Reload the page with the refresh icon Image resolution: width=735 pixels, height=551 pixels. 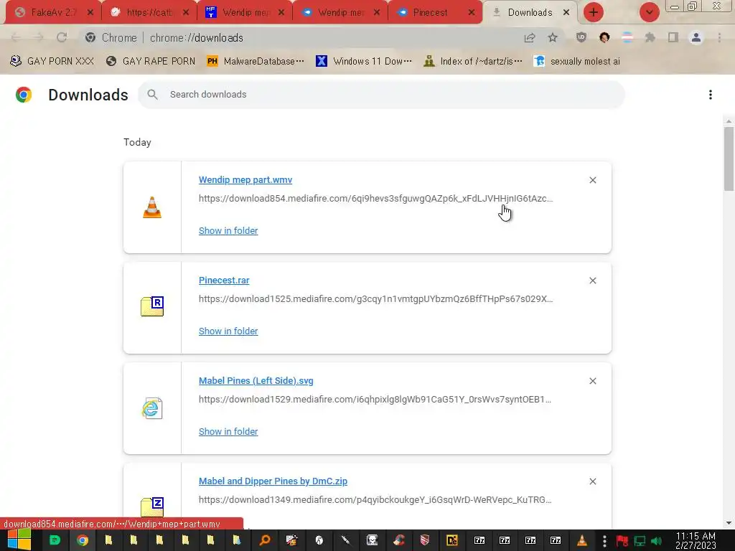tap(62, 37)
